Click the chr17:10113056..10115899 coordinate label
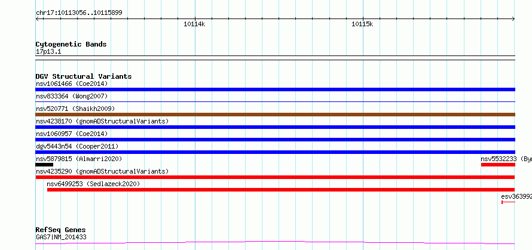The height and width of the screenshot is (250, 532). (x=79, y=13)
